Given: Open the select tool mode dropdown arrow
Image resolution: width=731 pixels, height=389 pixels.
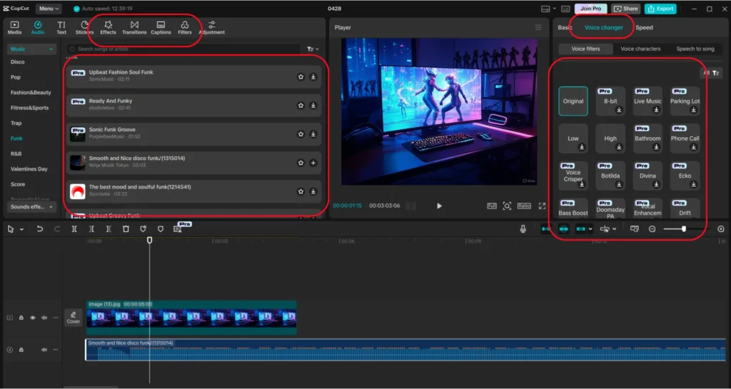Looking at the screenshot, I should [21, 229].
